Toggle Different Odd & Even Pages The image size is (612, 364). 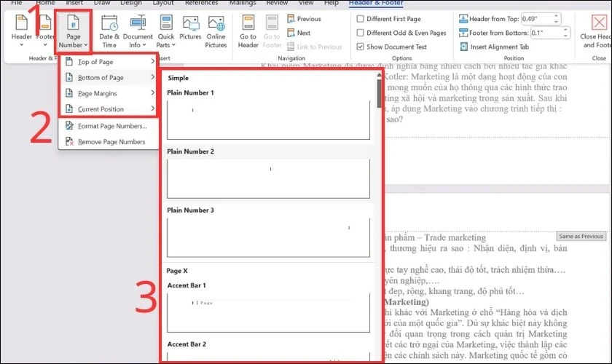pyautogui.click(x=361, y=33)
